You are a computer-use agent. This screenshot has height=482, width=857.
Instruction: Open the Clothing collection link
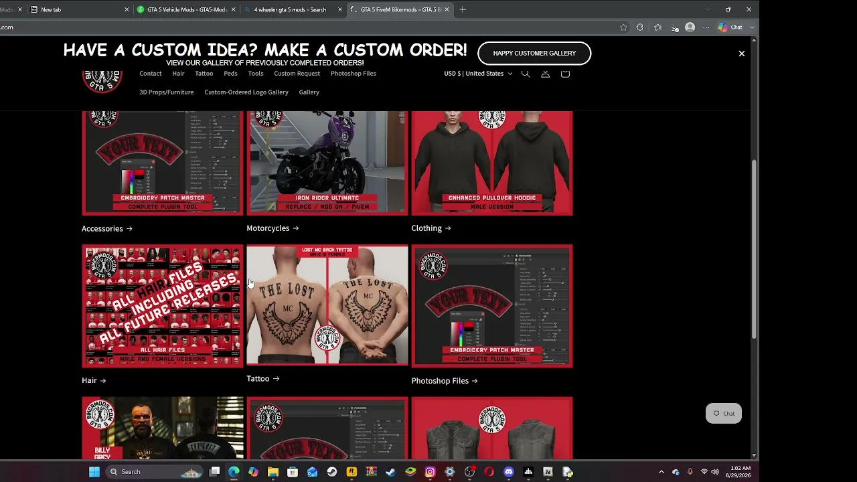[431, 228]
